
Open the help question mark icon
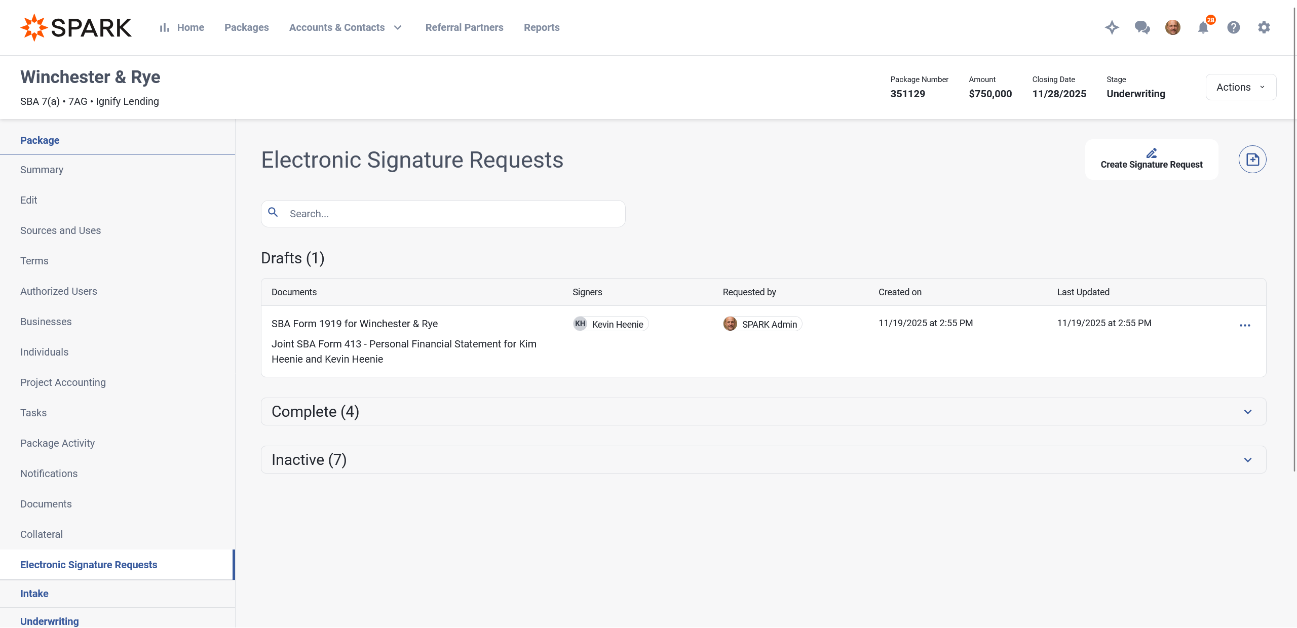pyautogui.click(x=1234, y=27)
